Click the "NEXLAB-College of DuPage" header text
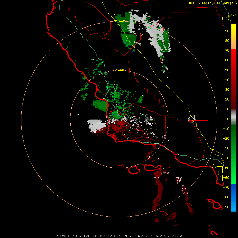 pos(211,3)
